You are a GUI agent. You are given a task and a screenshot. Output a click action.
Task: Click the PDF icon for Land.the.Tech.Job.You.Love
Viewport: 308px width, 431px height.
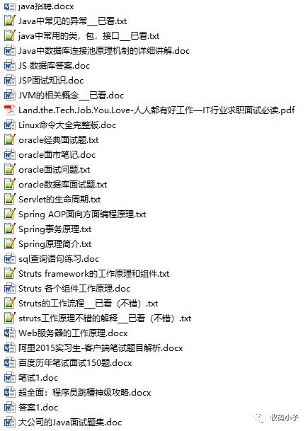10,110
